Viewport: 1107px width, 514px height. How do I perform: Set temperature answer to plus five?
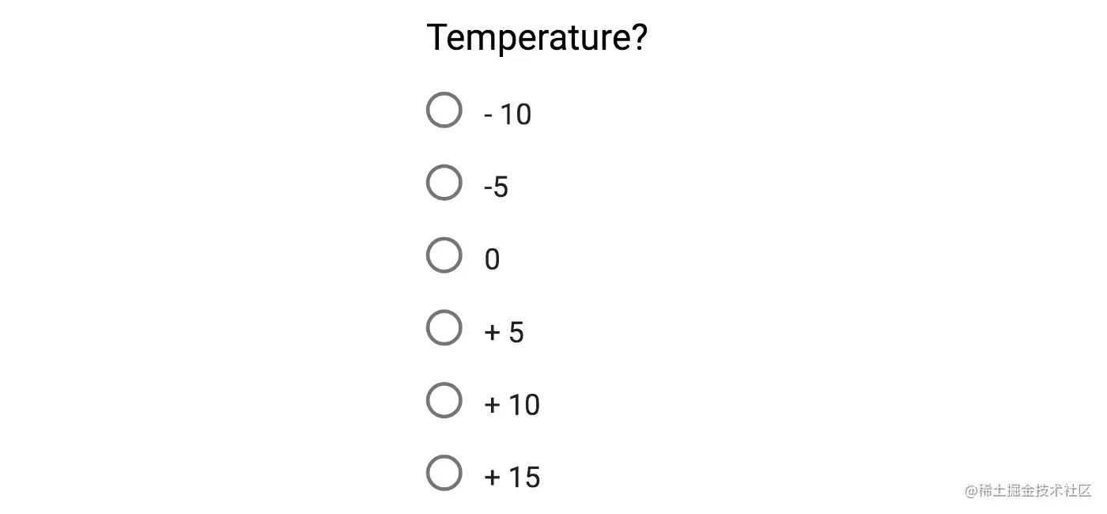pyautogui.click(x=444, y=328)
